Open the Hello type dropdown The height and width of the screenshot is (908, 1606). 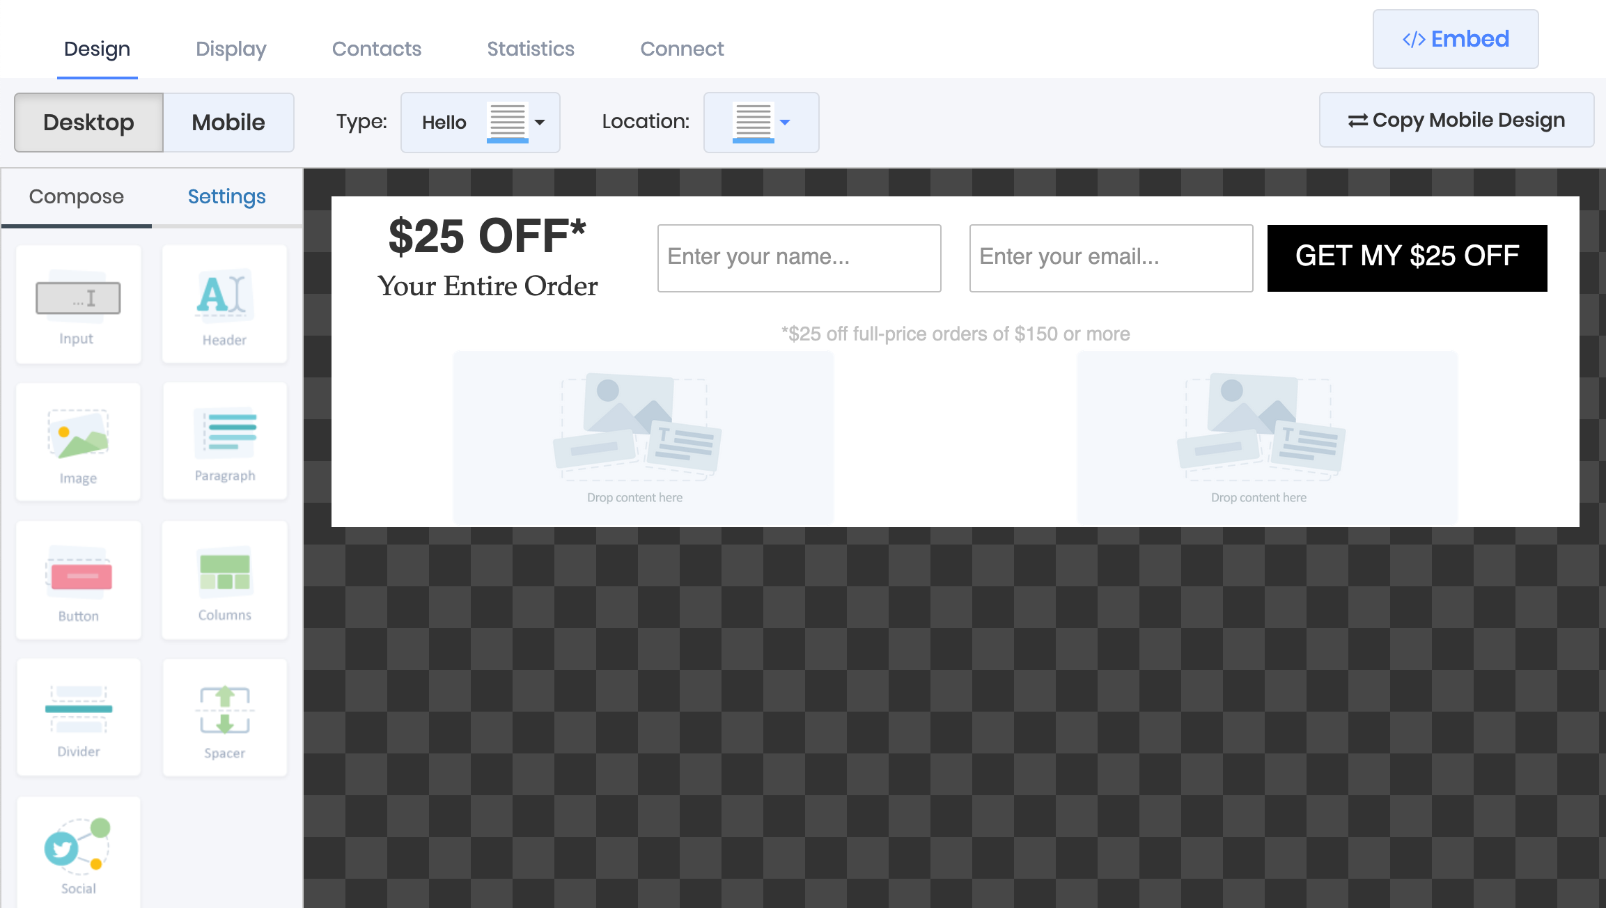click(x=480, y=123)
